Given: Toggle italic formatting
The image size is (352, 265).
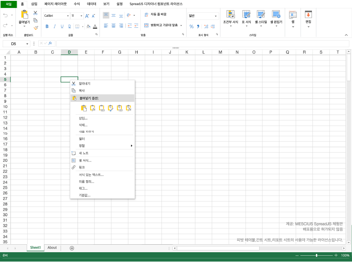Looking at the screenshot, I should tap(55, 26).
